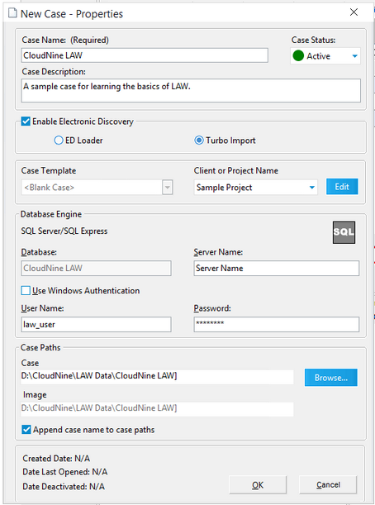Click the Created Date: N/A text

click(x=56, y=458)
